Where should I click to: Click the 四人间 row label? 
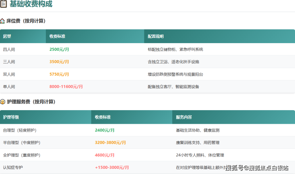coord(9,49)
